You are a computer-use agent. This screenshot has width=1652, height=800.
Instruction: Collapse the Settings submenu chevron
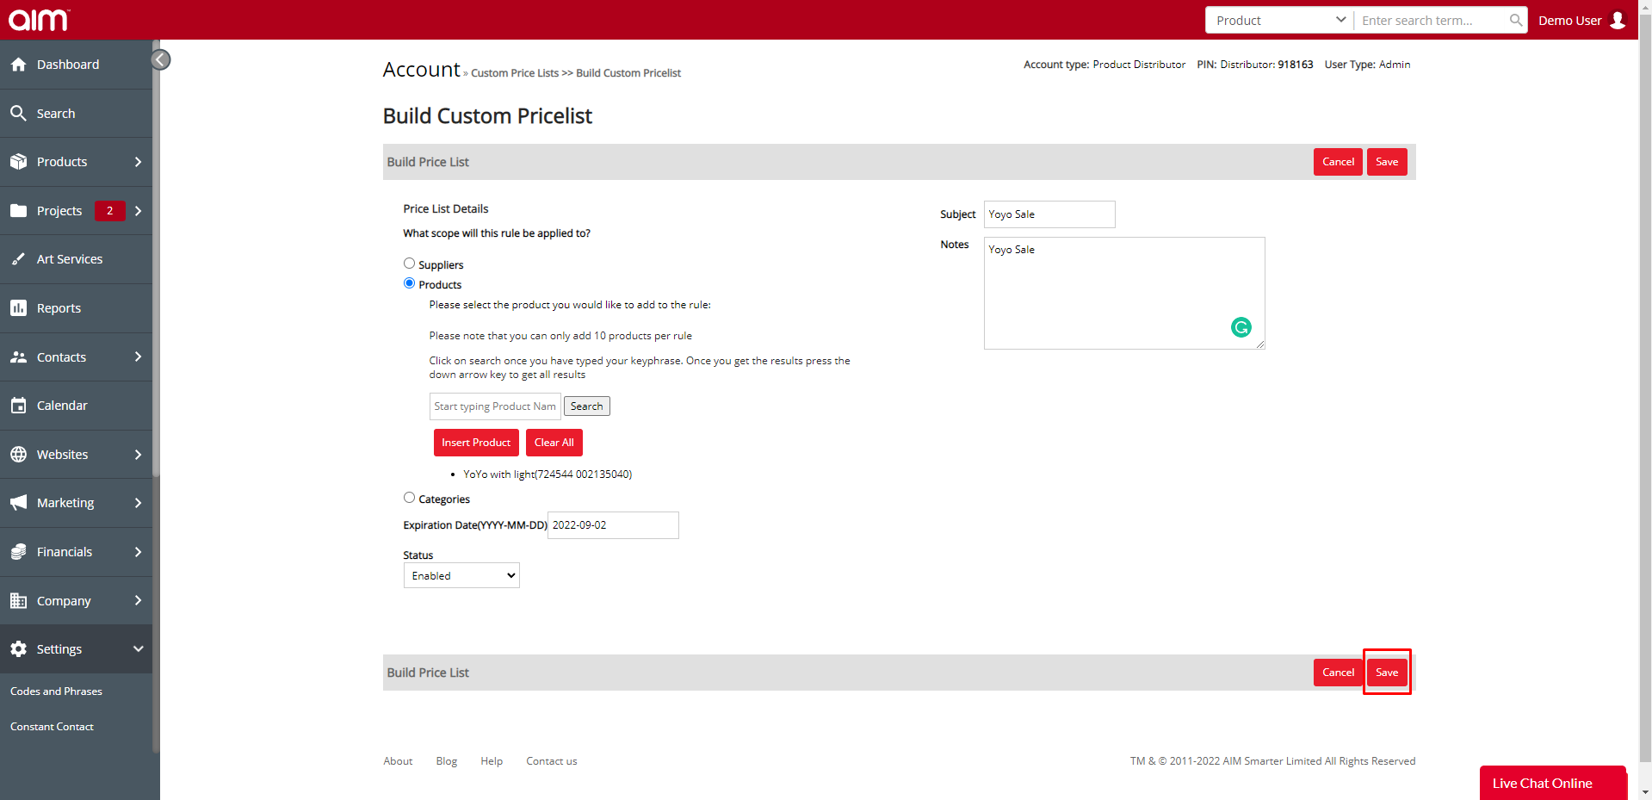pyautogui.click(x=138, y=649)
